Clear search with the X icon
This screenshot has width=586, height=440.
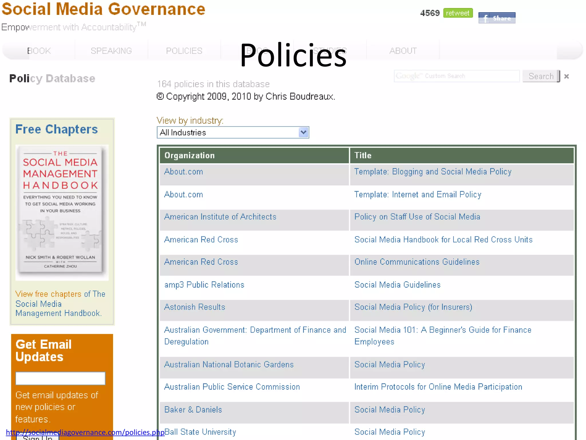(x=567, y=76)
